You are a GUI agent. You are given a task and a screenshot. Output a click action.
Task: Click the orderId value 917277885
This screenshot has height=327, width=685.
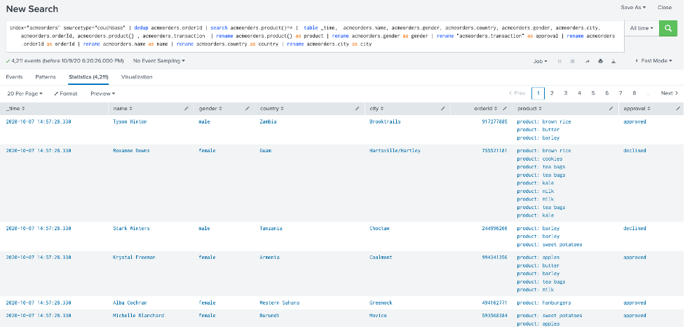point(494,121)
